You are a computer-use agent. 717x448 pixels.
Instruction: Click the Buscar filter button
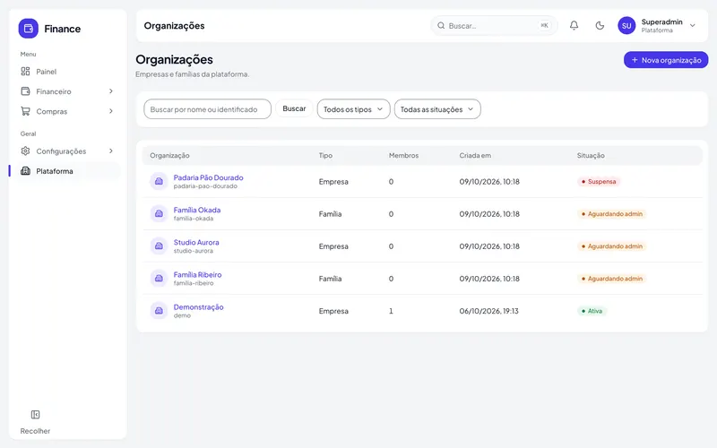pos(294,108)
